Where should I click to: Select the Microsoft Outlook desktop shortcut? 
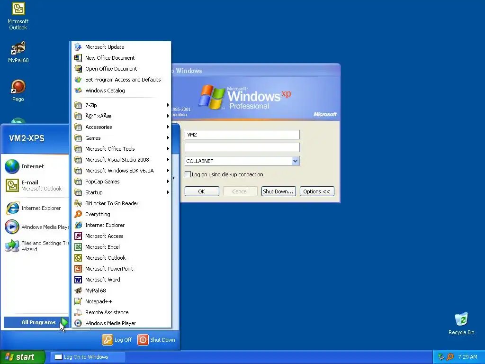pyautogui.click(x=18, y=16)
